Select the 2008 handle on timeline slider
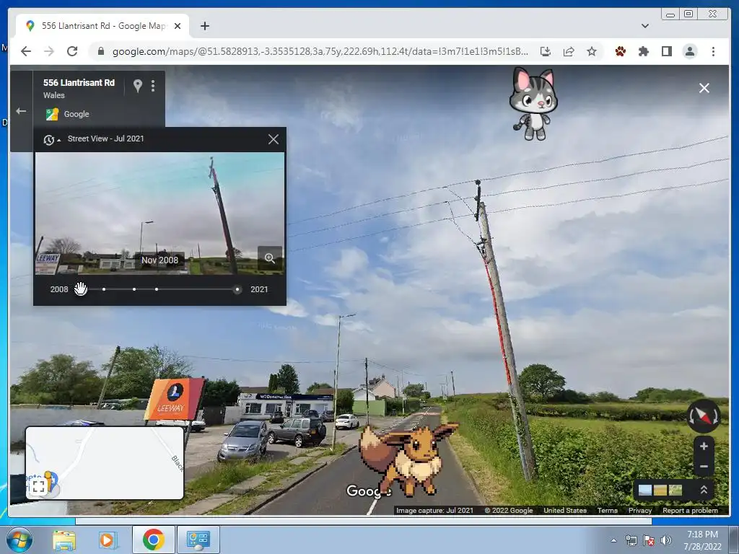The height and width of the screenshot is (554, 739). pos(80,289)
